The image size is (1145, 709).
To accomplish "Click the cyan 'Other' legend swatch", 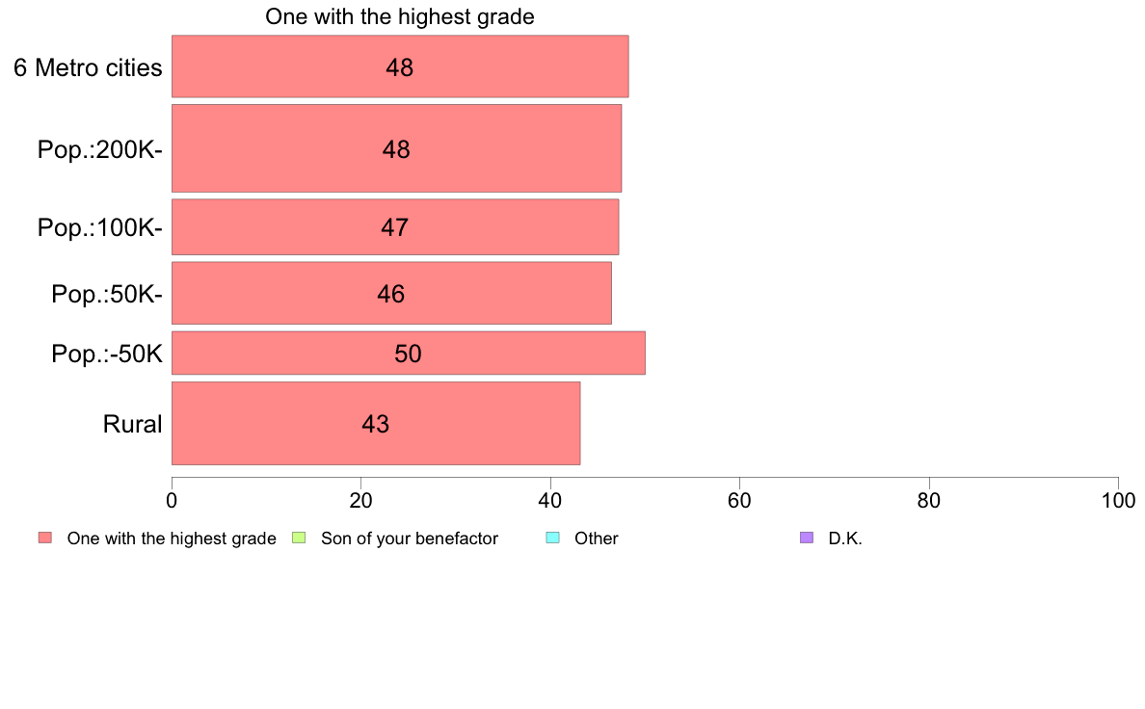I will (x=552, y=538).
